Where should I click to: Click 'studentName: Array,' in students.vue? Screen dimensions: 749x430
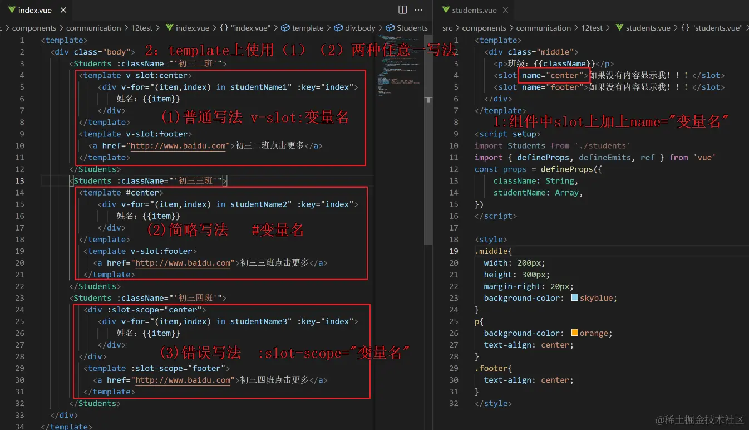click(538, 193)
